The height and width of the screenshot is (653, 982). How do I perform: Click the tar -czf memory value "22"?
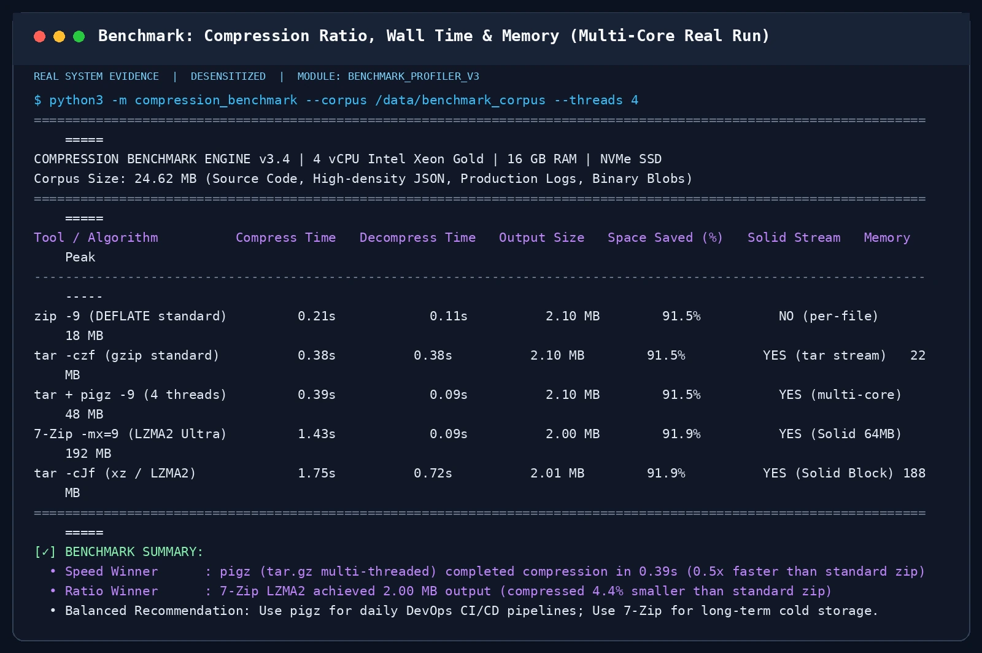(x=918, y=355)
